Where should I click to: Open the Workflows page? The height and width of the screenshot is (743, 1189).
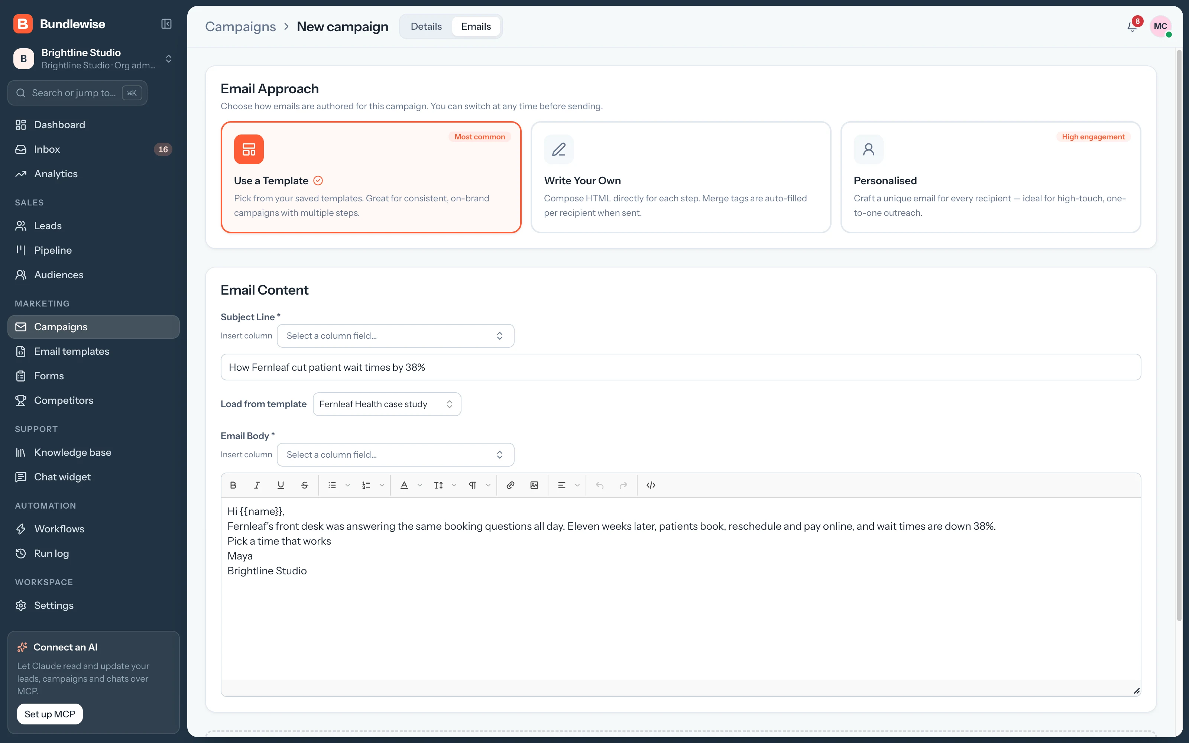coord(93,529)
